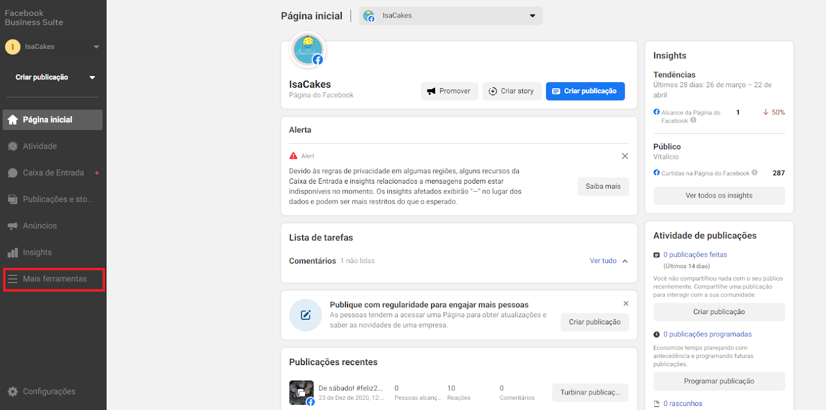826x410 pixels.
Task: Dismiss the Alerta privacy notice
Action: coord(625,156)
